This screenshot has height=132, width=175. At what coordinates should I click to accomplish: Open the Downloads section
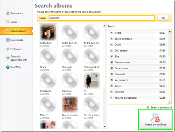click(x=17, y=40)
